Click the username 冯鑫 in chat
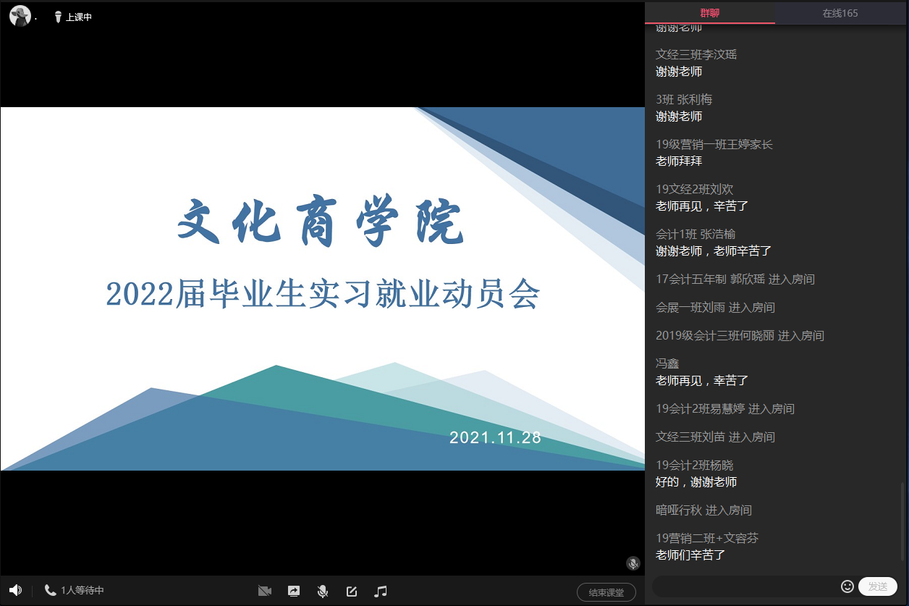The height and width of the screenshot is (606, 909). [x=667, y=363]
